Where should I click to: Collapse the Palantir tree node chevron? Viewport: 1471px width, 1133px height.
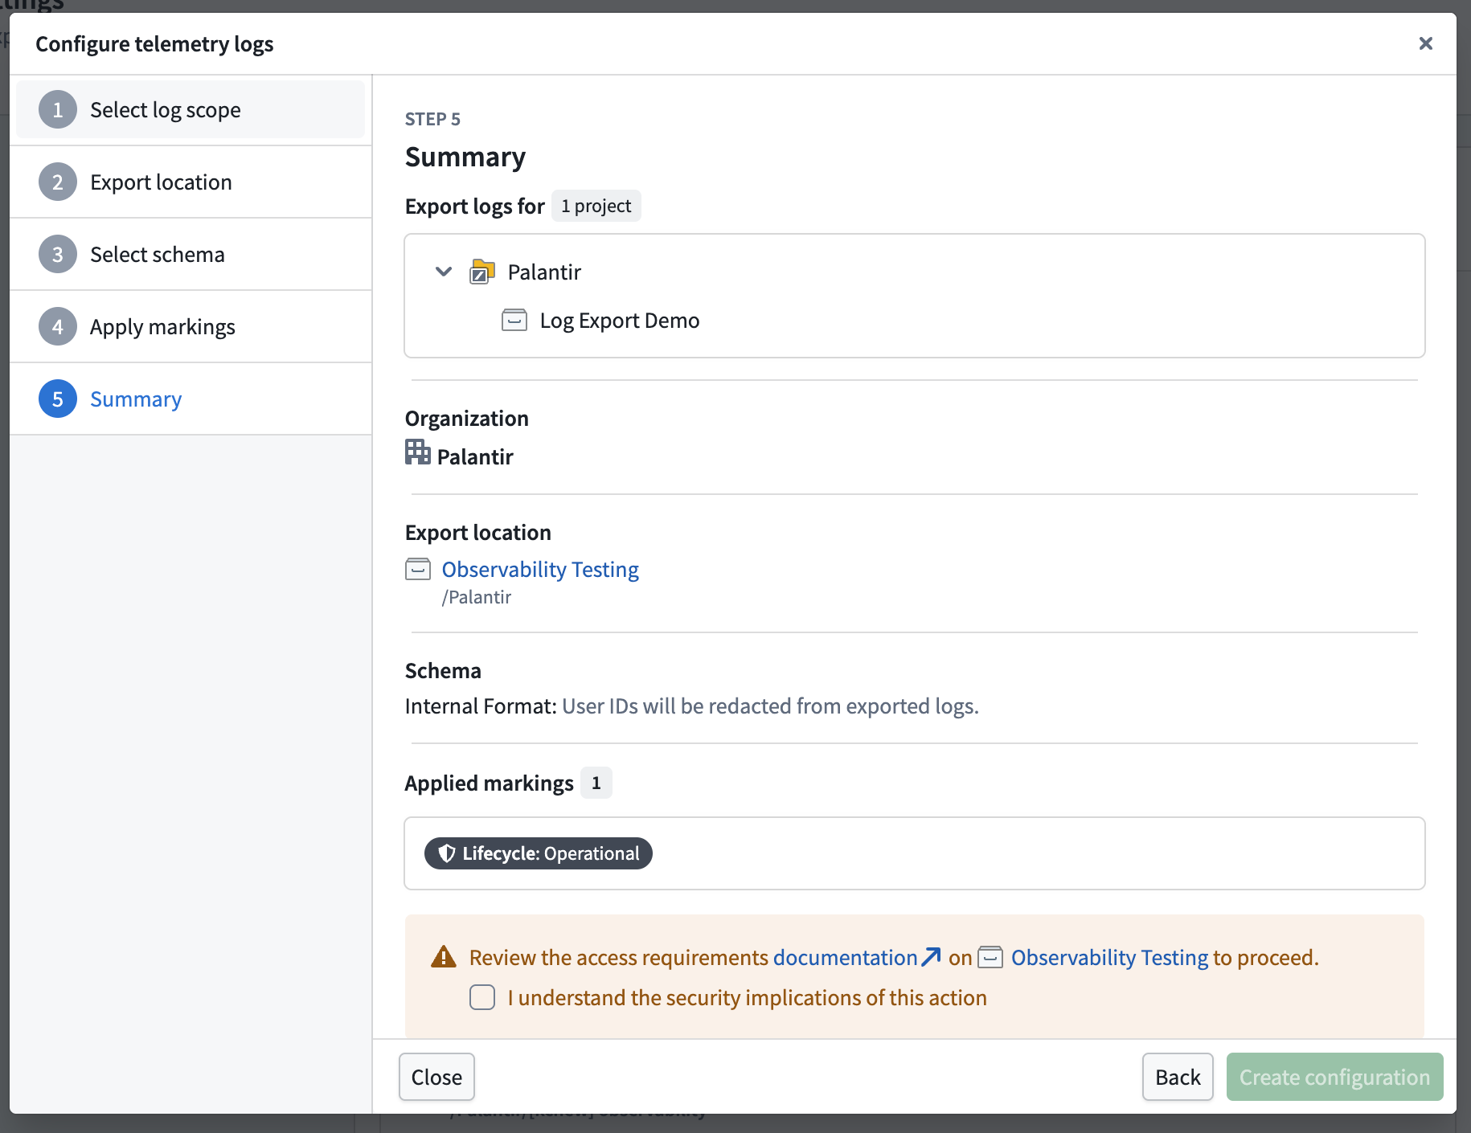coord(444,272)
